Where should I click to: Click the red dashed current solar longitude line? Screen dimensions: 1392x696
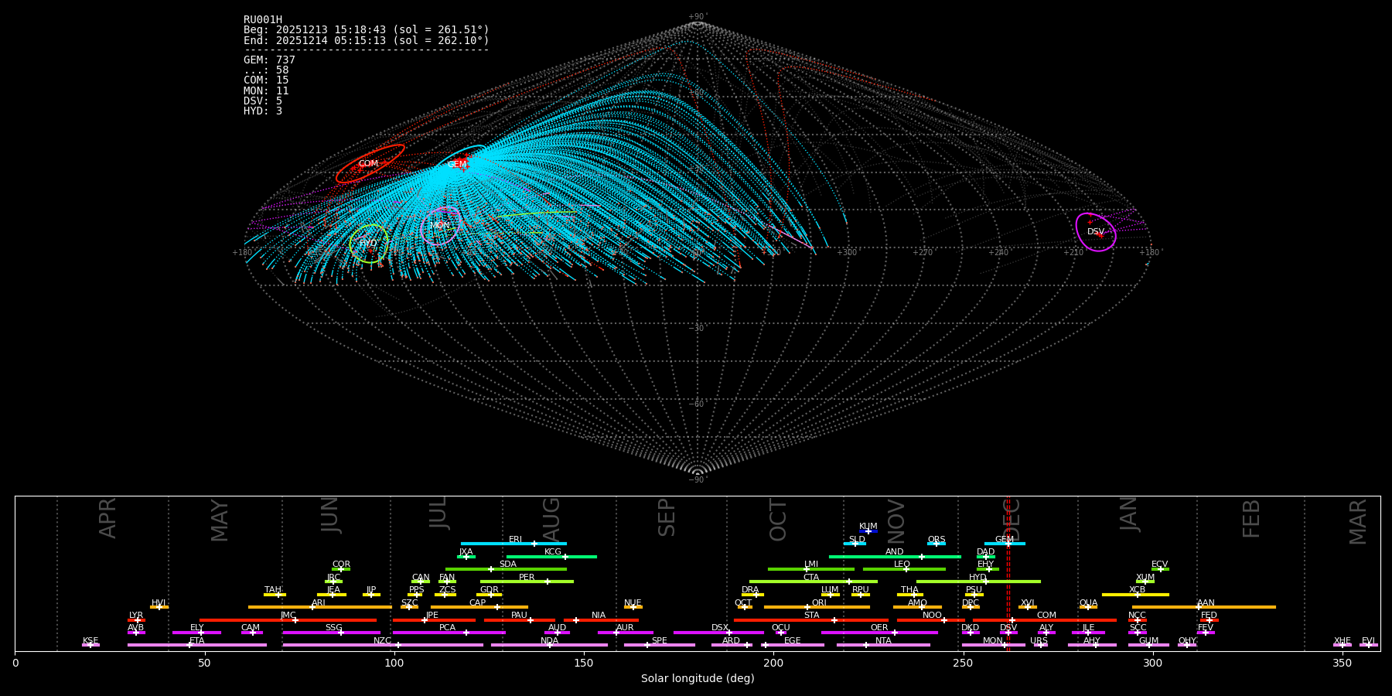1008,573
